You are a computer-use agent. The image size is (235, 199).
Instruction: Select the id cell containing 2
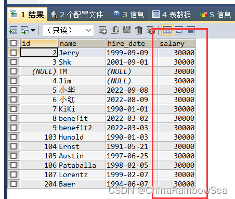click(39, 53)
